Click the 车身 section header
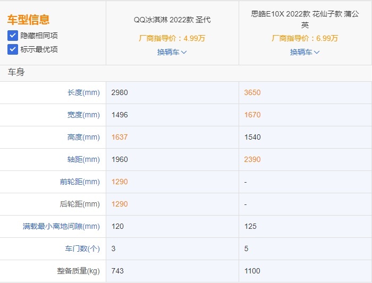 click(16, 72)
